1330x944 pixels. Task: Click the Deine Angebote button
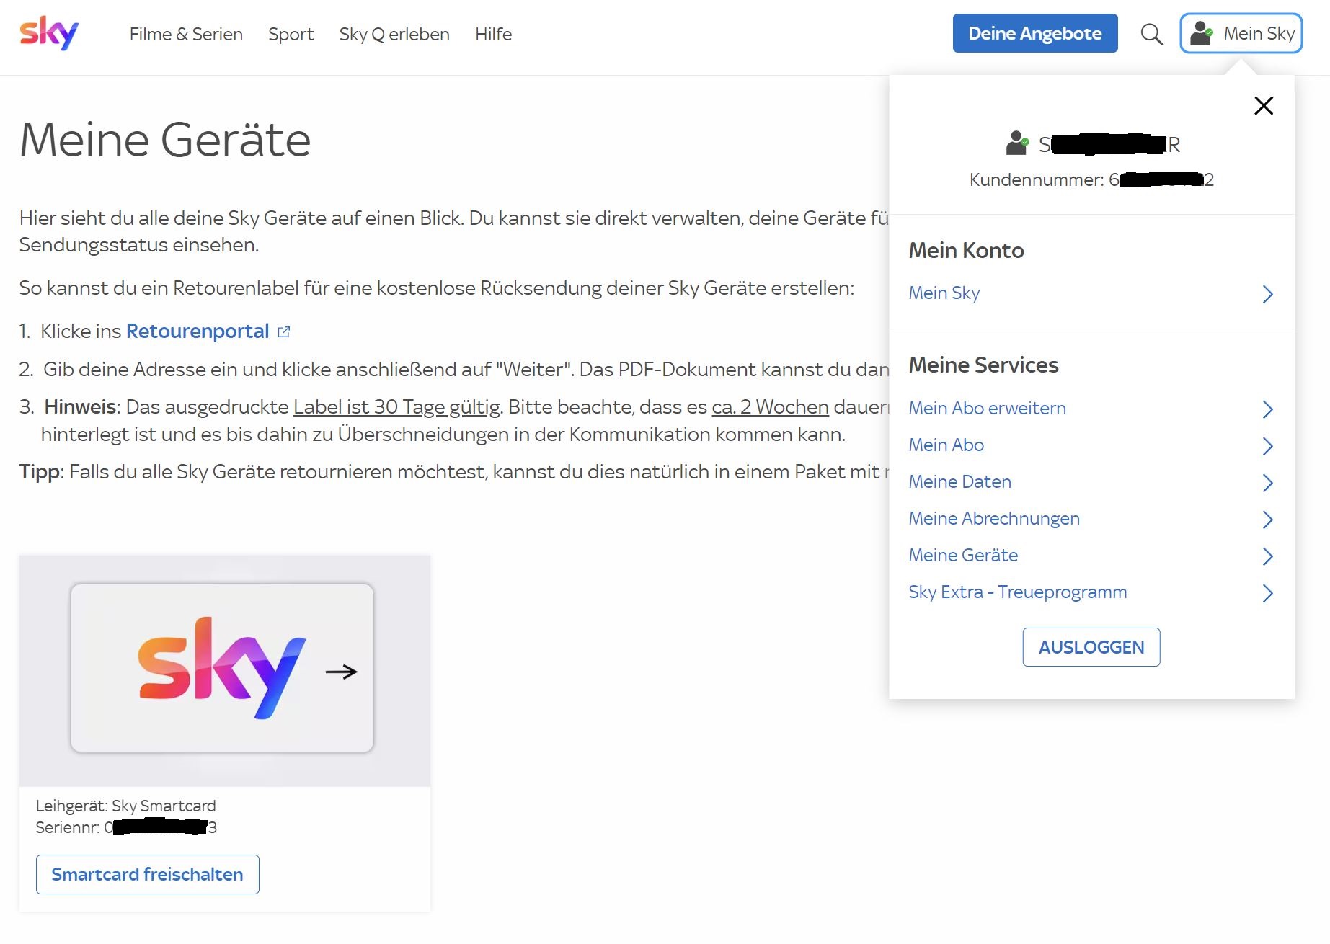pyautogui.click(x=1034, y=33)
